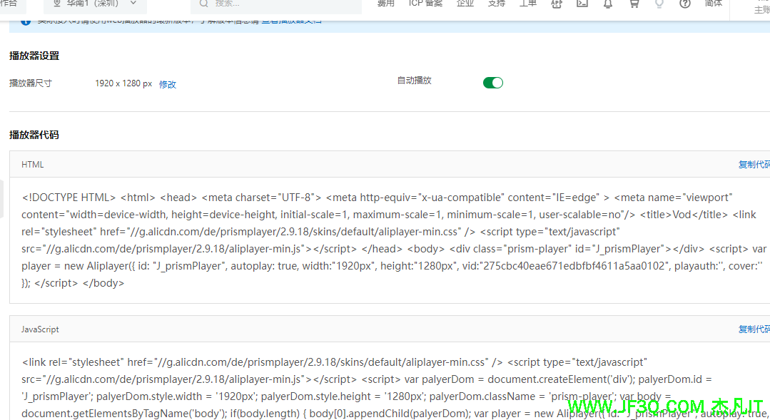The image size is (770, 420).
Task: Switch language via 简体
Action: pos(713,4)
